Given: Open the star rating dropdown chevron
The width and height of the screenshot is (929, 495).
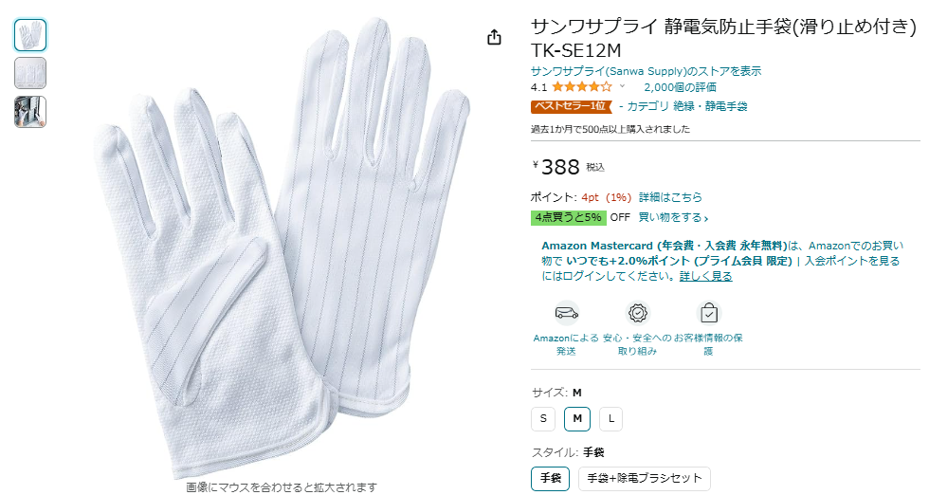Looking at the screenshot, I should (x=622, y=86).
